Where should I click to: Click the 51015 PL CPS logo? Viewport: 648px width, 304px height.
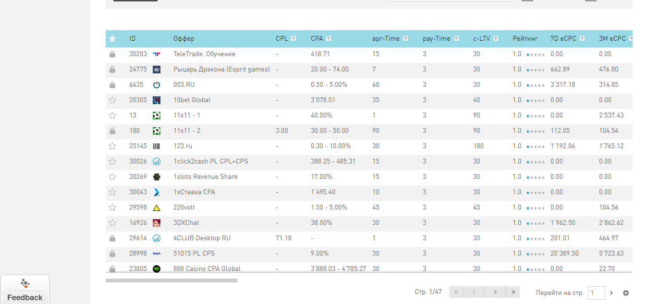pos(157,254)
